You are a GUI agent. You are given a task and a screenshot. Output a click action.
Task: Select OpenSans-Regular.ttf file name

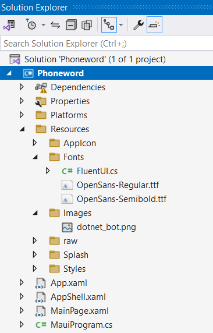coord(118,185)
